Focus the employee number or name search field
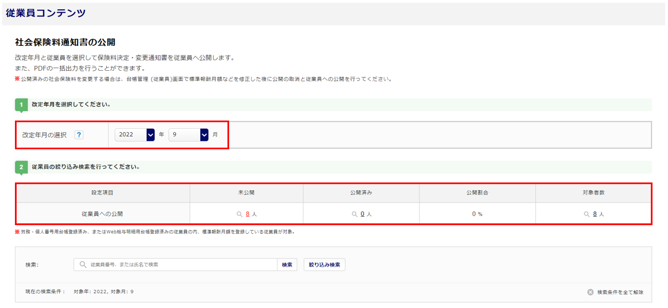The image size is (668, 308). pos(175,264)
